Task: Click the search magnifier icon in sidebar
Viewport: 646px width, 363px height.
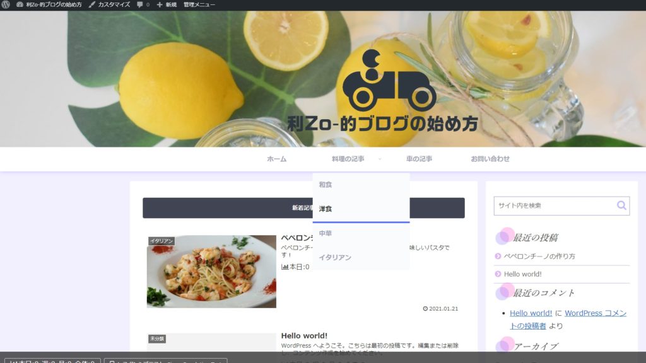Action: click(621, 205)
